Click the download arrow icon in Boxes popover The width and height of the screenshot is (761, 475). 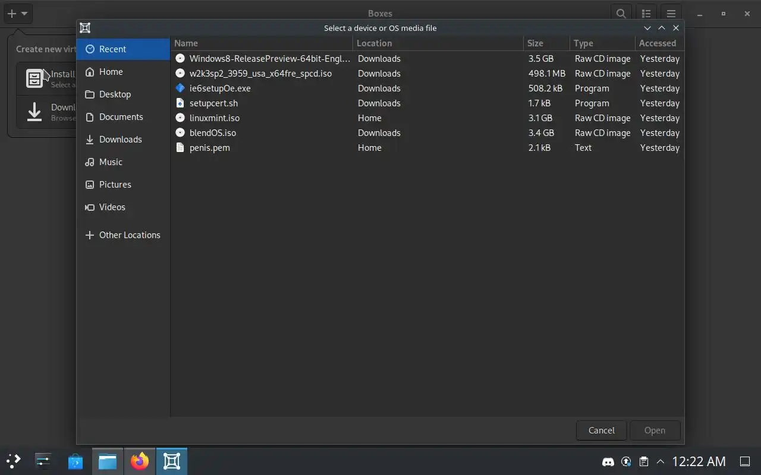[x=34, y=112]
